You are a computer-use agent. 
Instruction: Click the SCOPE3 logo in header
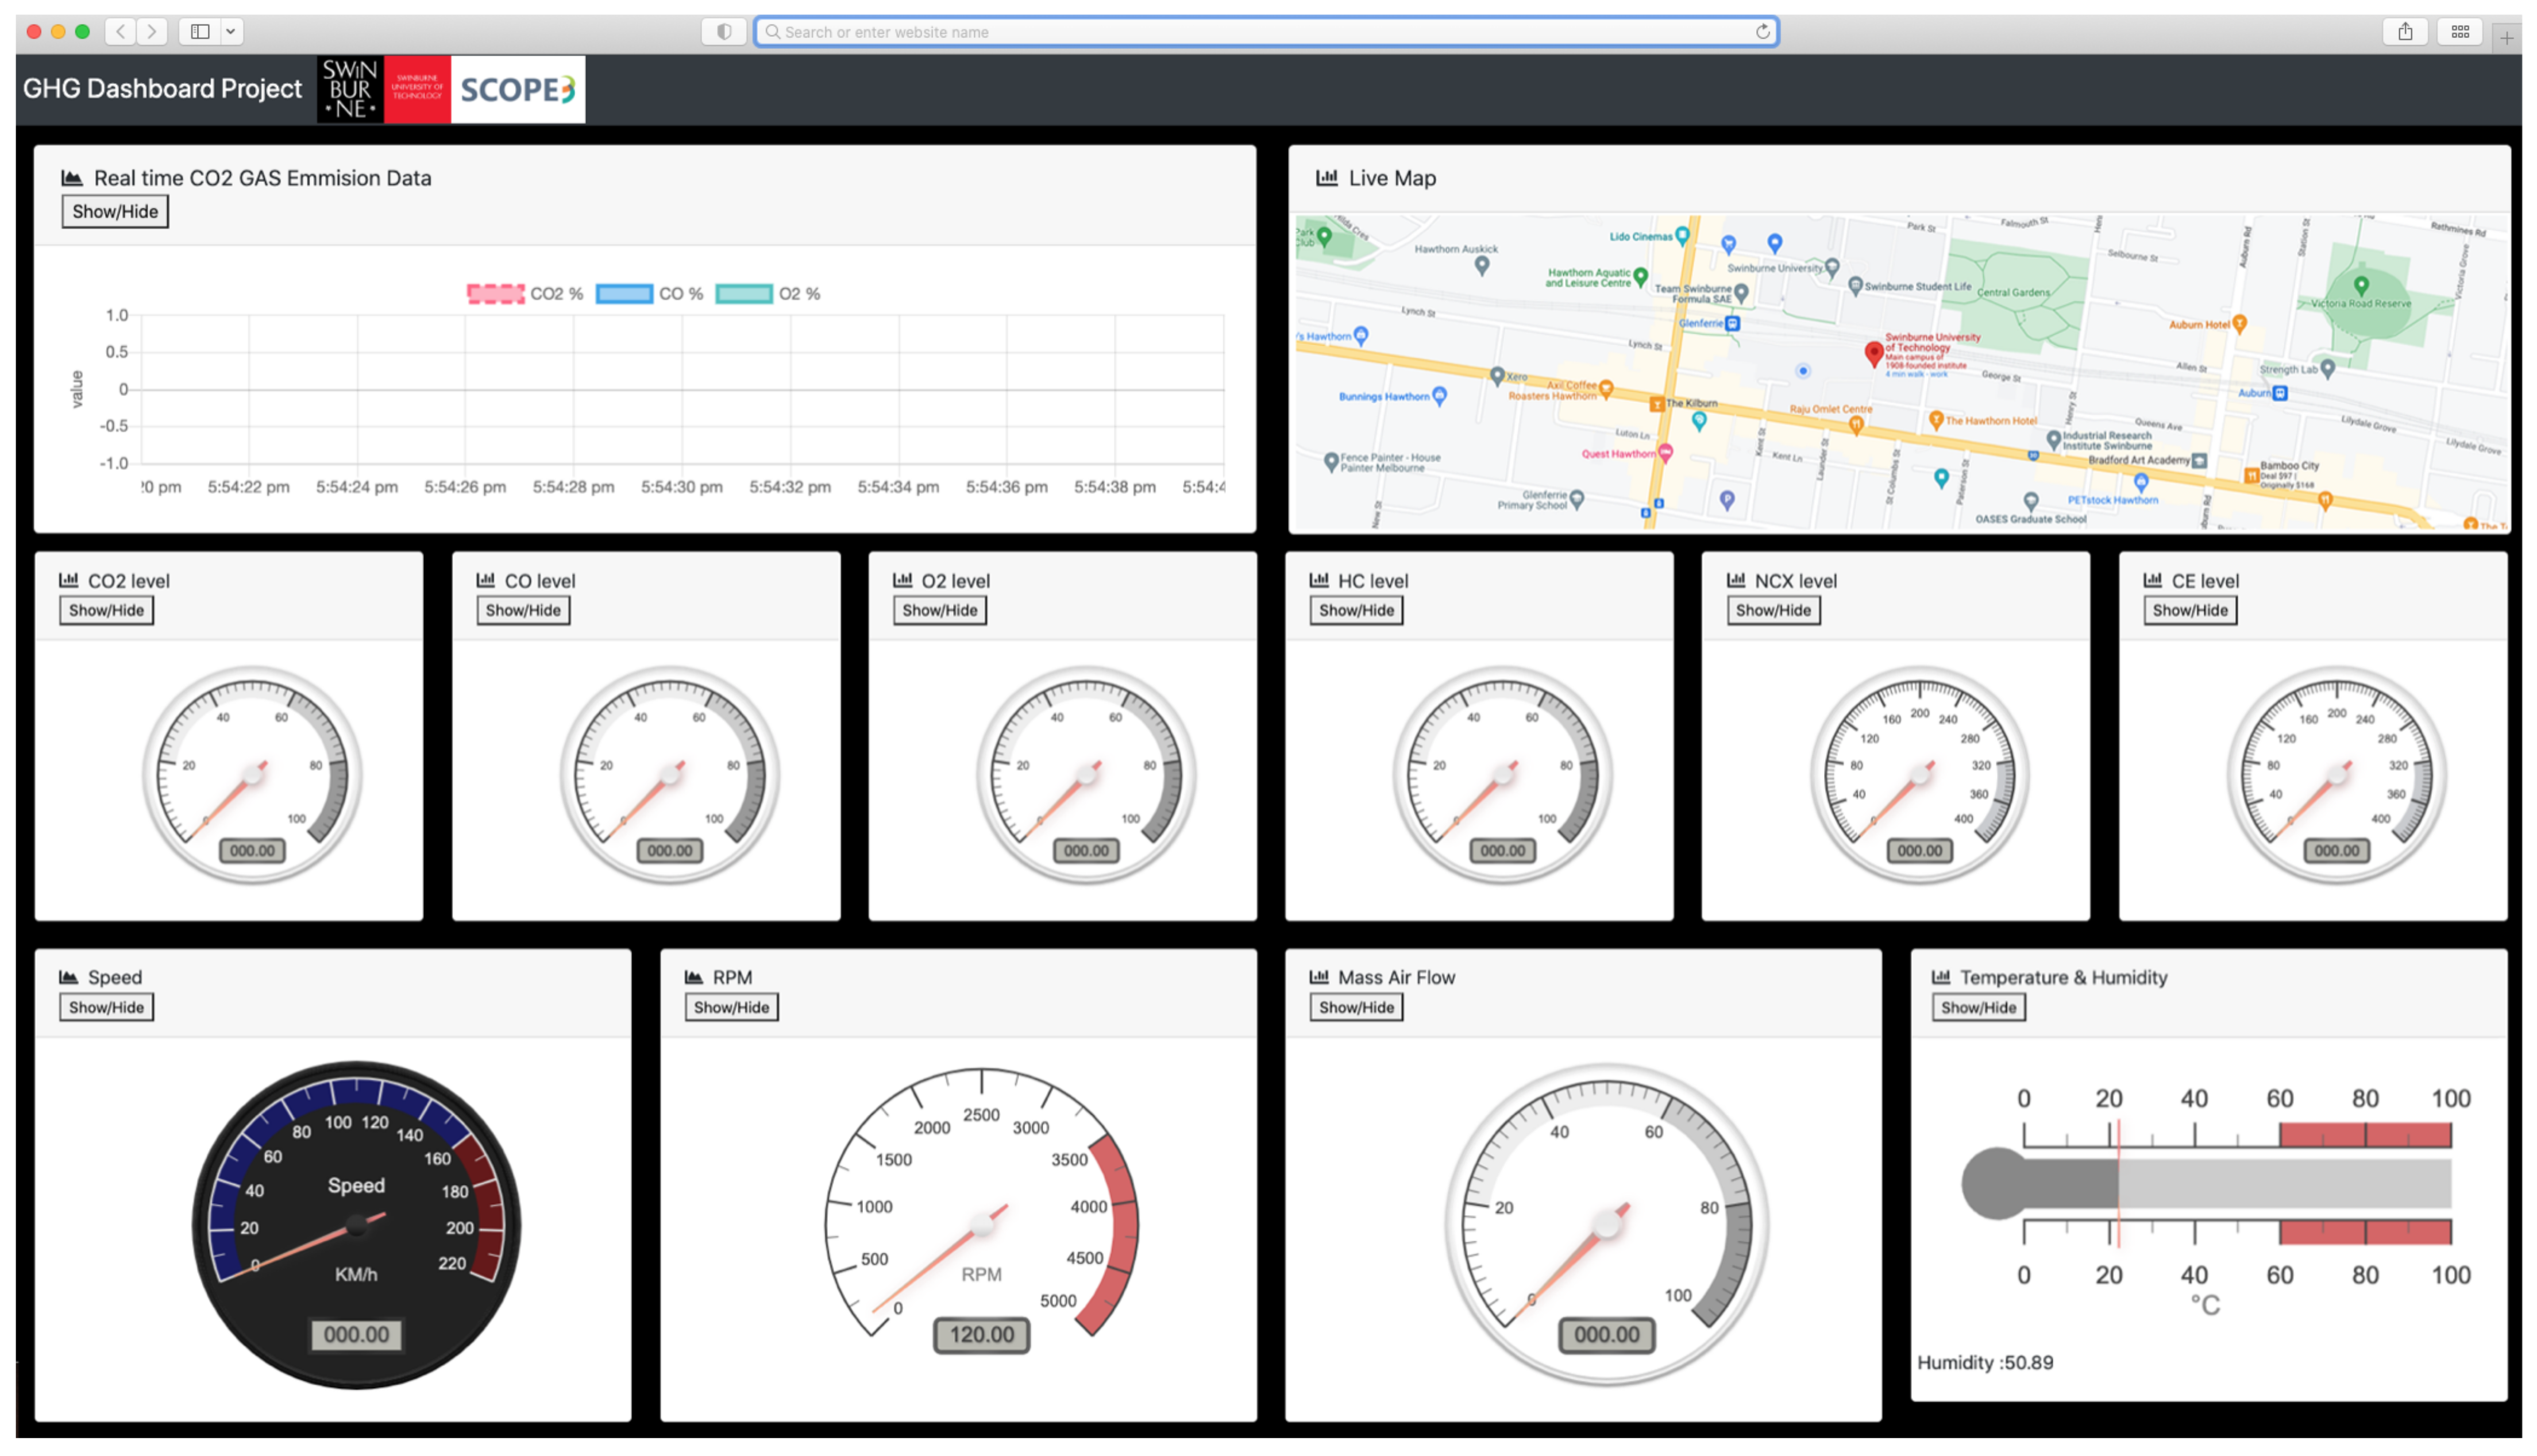point(517,89)
